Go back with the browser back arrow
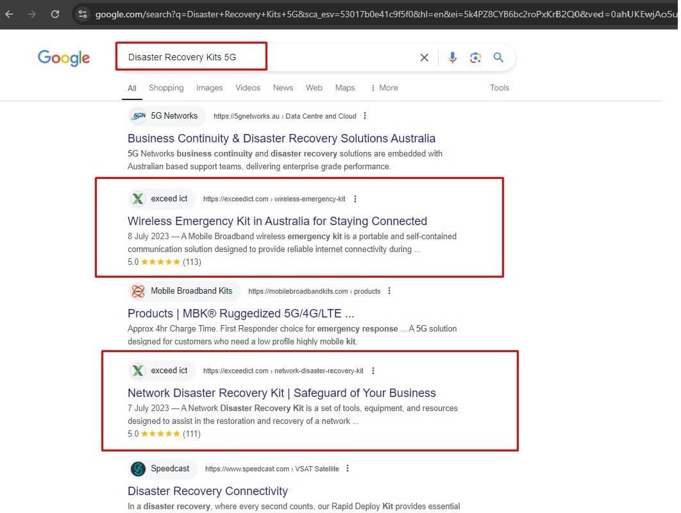This screenshot has height=513, width=681. point(9,14)
